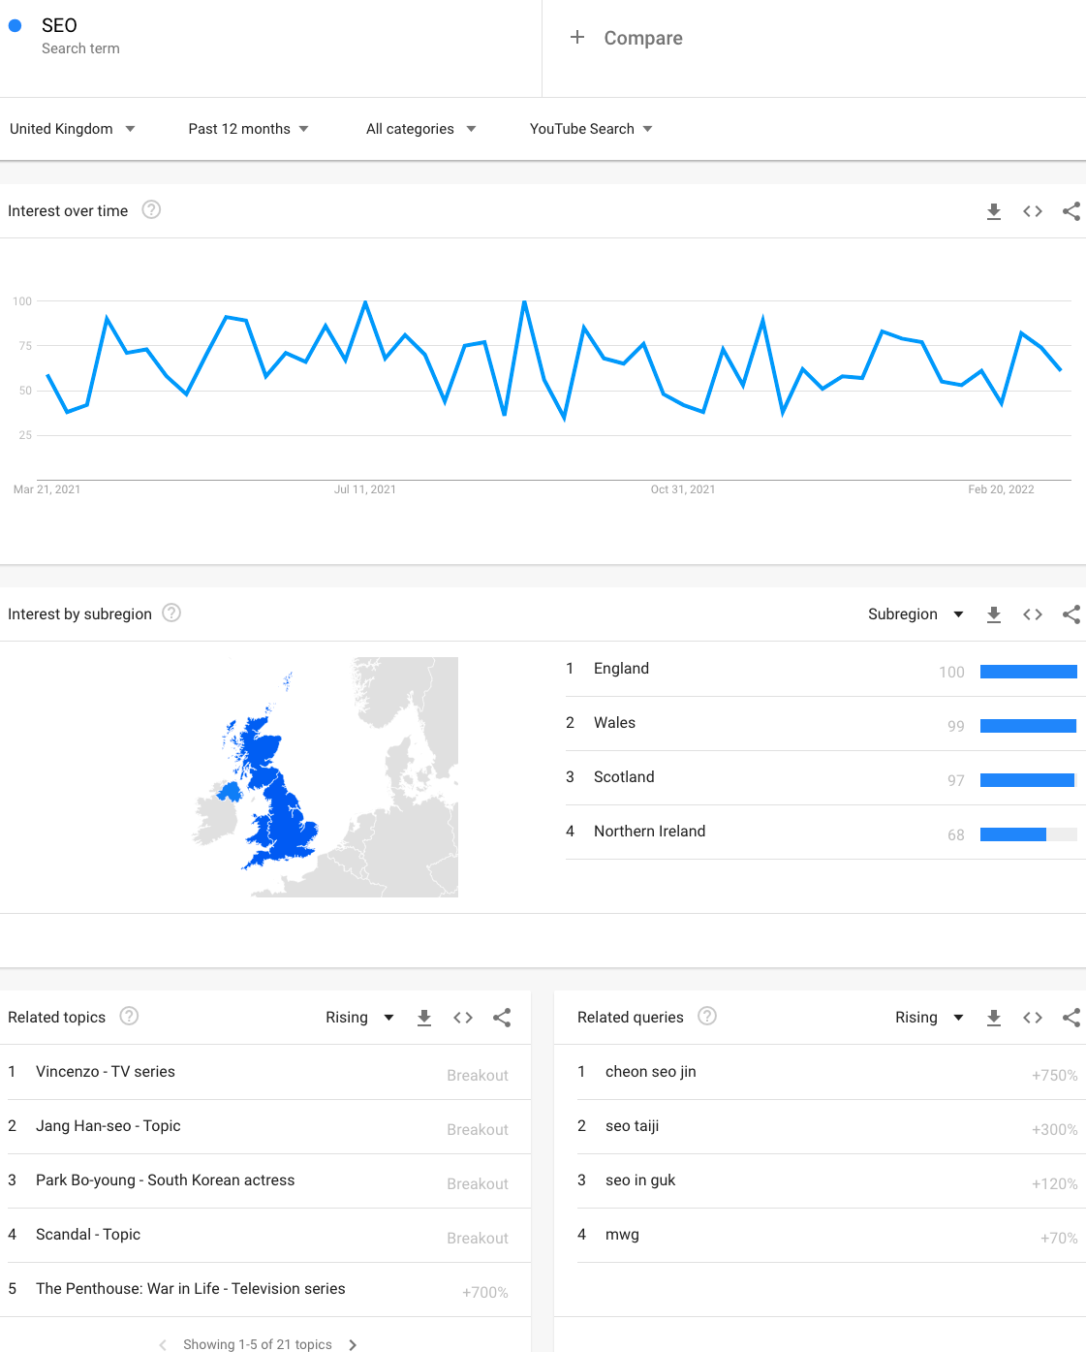This screenshot has width=1086, height=1352.
Task: Change the Past 12 months time range
Action: coord(248,128)
